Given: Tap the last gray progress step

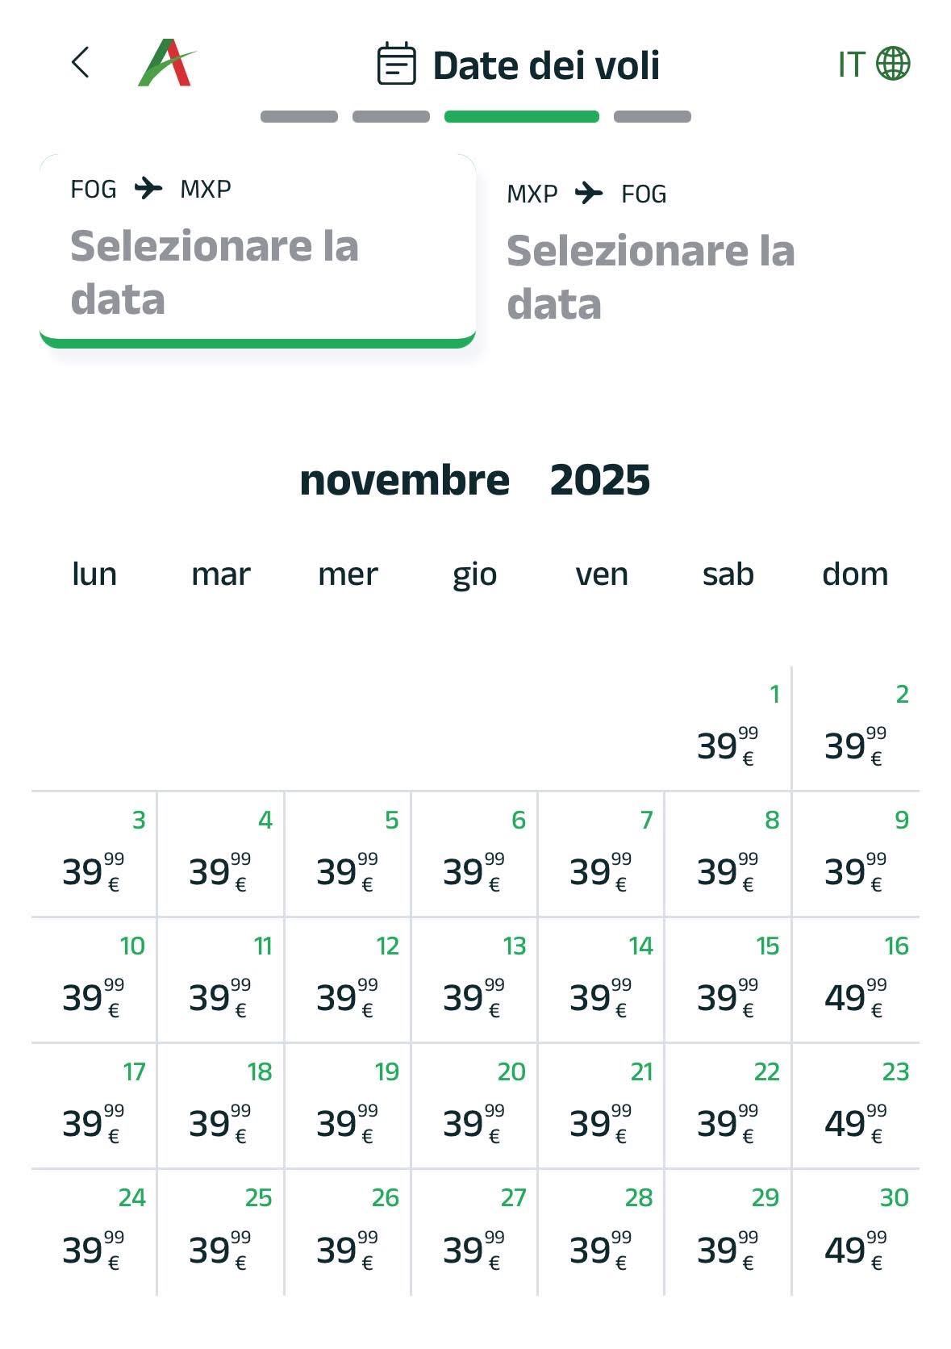Looking at the screenshot, I should (x=652, y=117).
